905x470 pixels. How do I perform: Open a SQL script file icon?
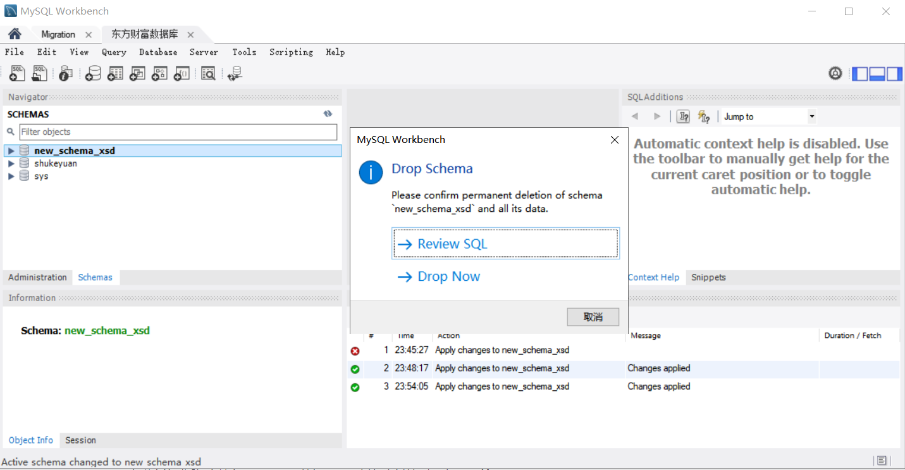tap(39, 73)
